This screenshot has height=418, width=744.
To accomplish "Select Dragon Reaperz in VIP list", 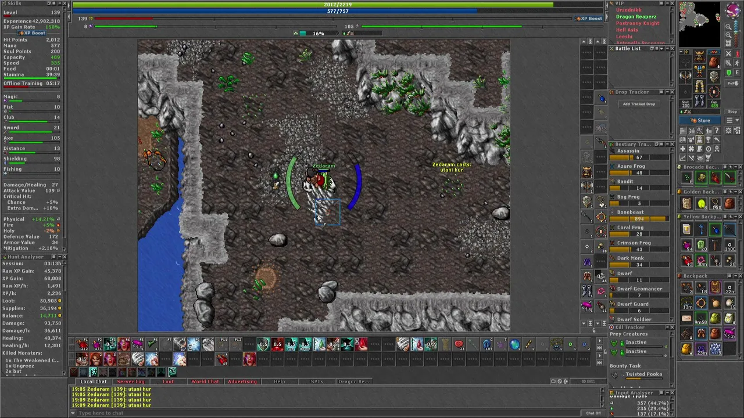I will (x=636, y=16).
